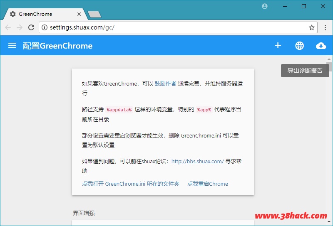
Task: Open the globe language icon
Action: pyautogui.click(x=299, y=46)
